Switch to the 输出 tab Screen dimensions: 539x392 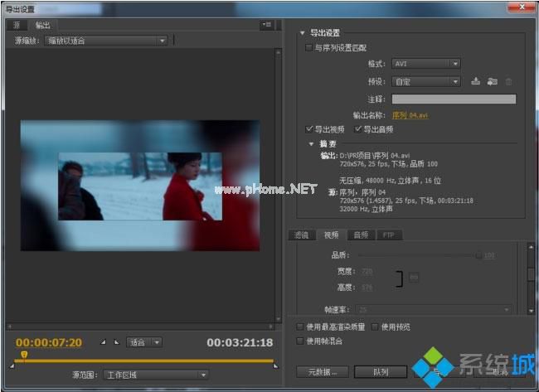click(42, 25)
